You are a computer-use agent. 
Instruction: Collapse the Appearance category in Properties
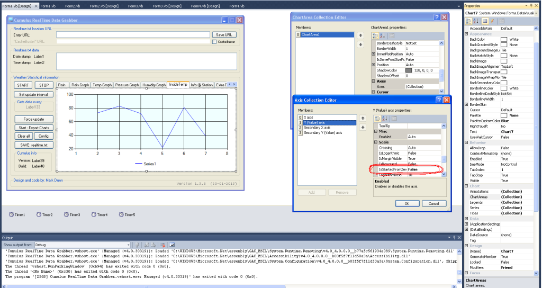point(466,34)
